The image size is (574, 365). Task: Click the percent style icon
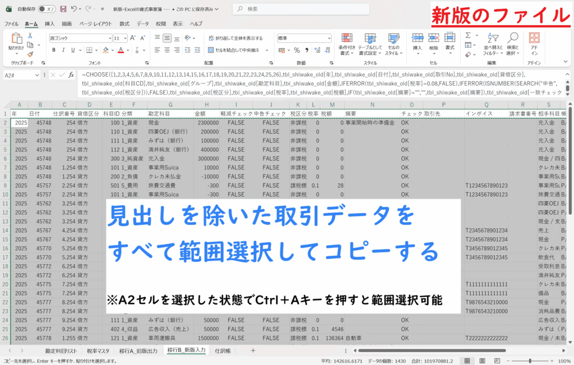tap(297, 50)
